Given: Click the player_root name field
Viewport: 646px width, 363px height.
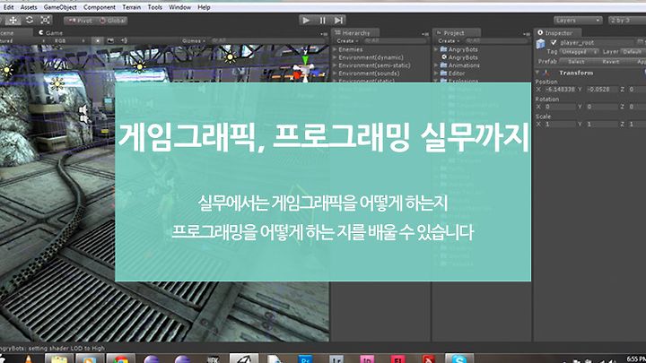Looking at the screenshot, I should click(x=596, y=42).
